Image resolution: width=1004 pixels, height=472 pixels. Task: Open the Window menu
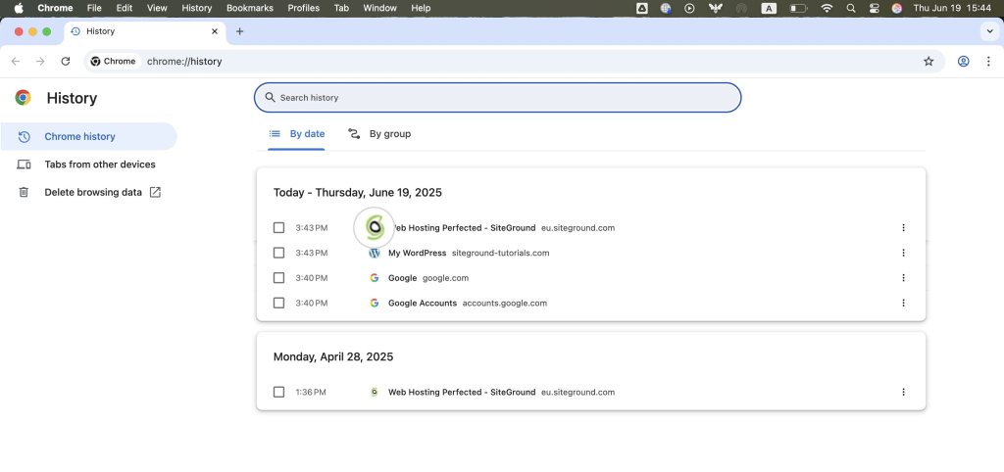[379, 8]
